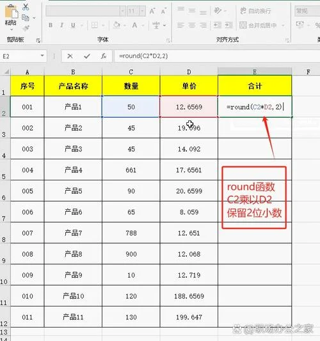Select column A header
The image size is (320, 341).
click(x=27, y=72)
